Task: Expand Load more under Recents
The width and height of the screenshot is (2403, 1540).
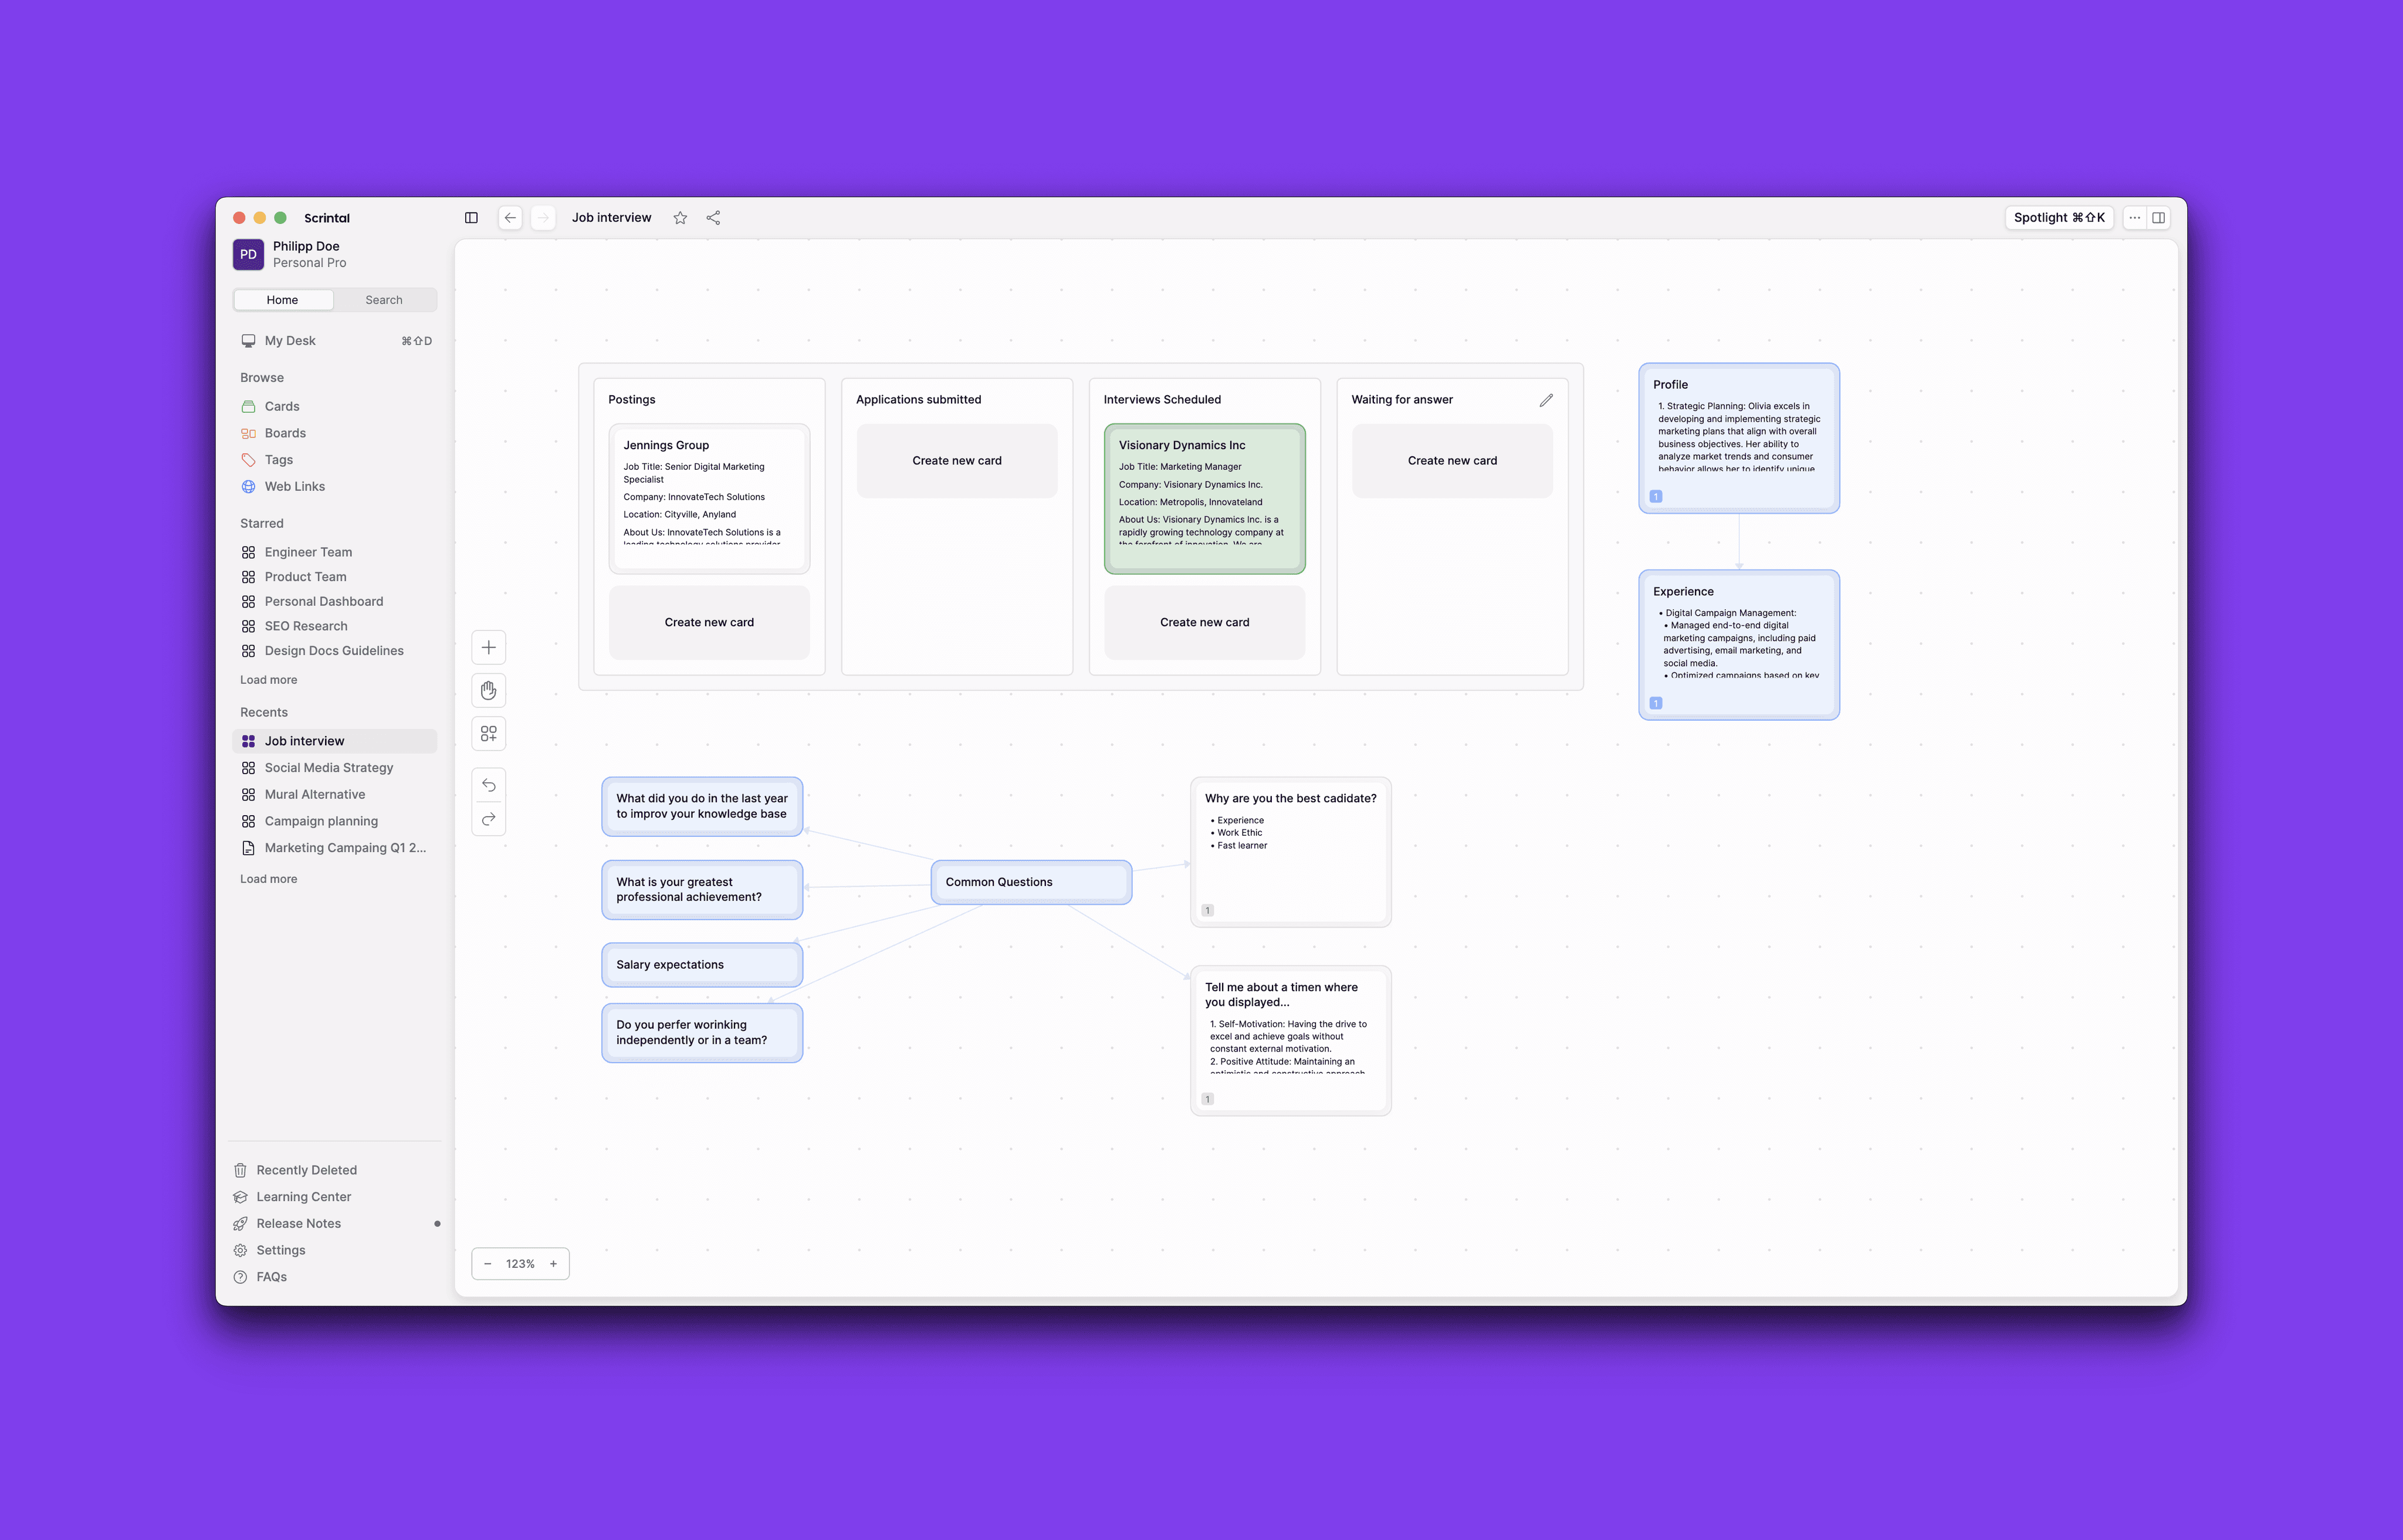Action: pos(268,879)
